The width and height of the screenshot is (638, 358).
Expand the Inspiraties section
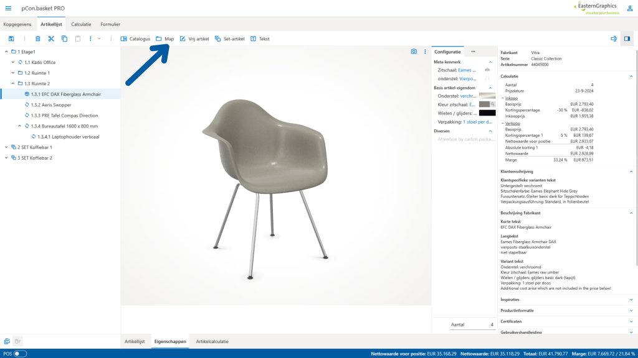click(x=631, y=300)
